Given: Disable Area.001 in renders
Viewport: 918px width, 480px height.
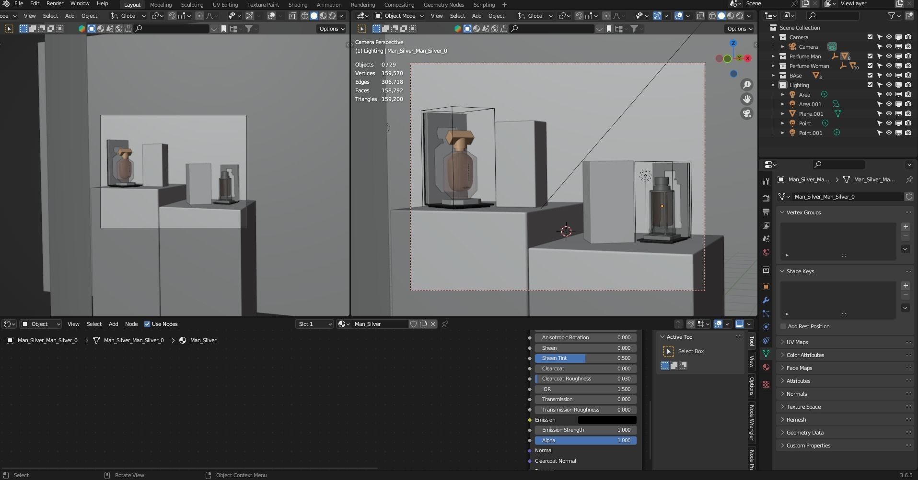Looking at the screenshot, I should coord(908,104).
